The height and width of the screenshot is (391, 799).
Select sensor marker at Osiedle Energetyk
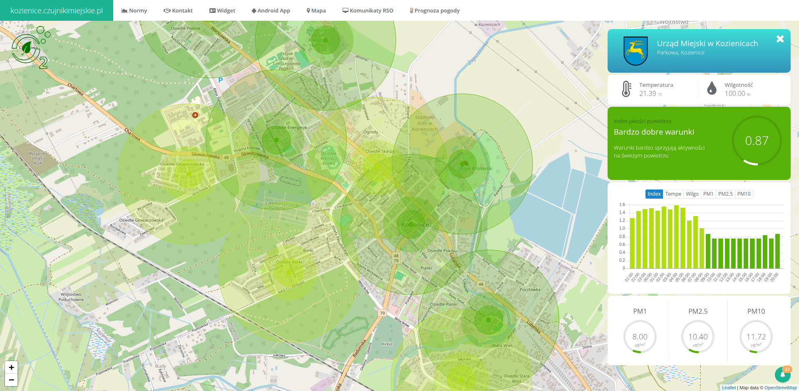click(276, 140)
